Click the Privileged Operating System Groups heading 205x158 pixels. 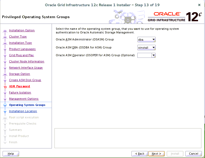(36, 17)
